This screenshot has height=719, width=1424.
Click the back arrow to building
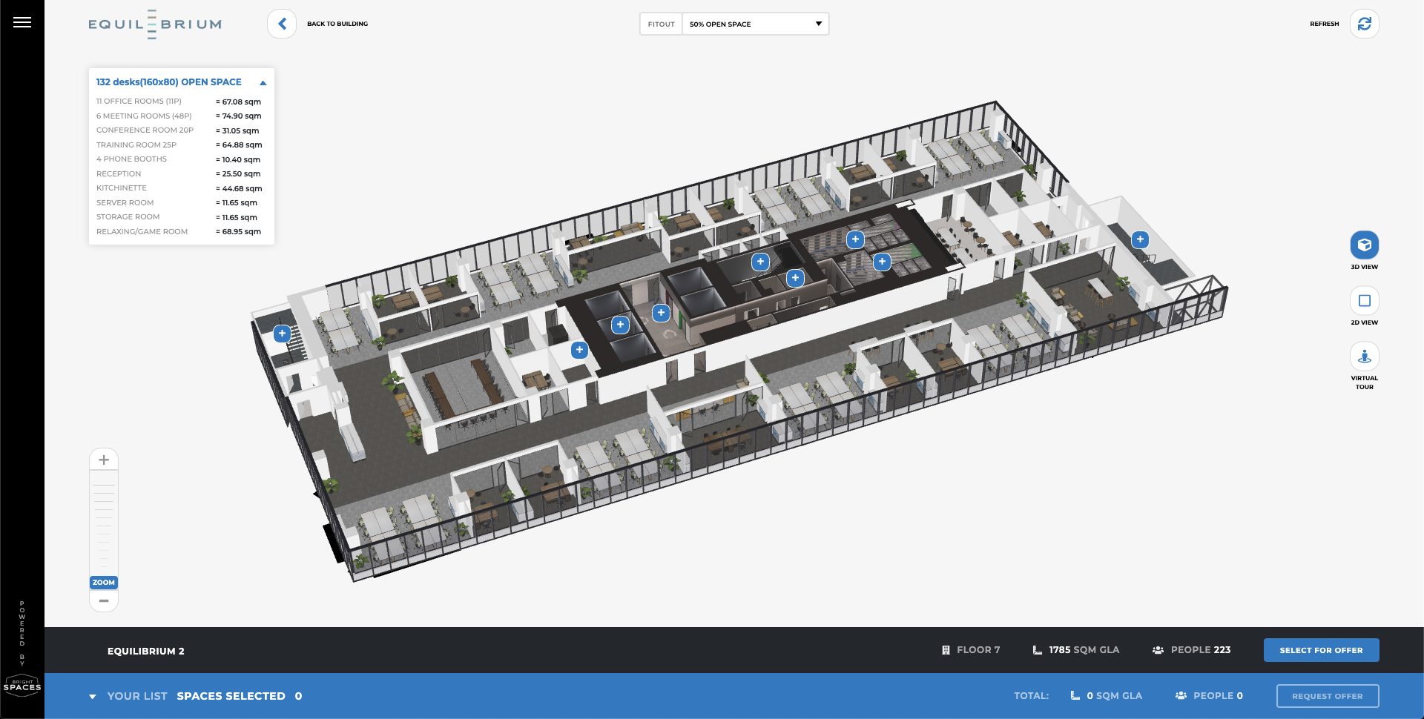point(282,24)
